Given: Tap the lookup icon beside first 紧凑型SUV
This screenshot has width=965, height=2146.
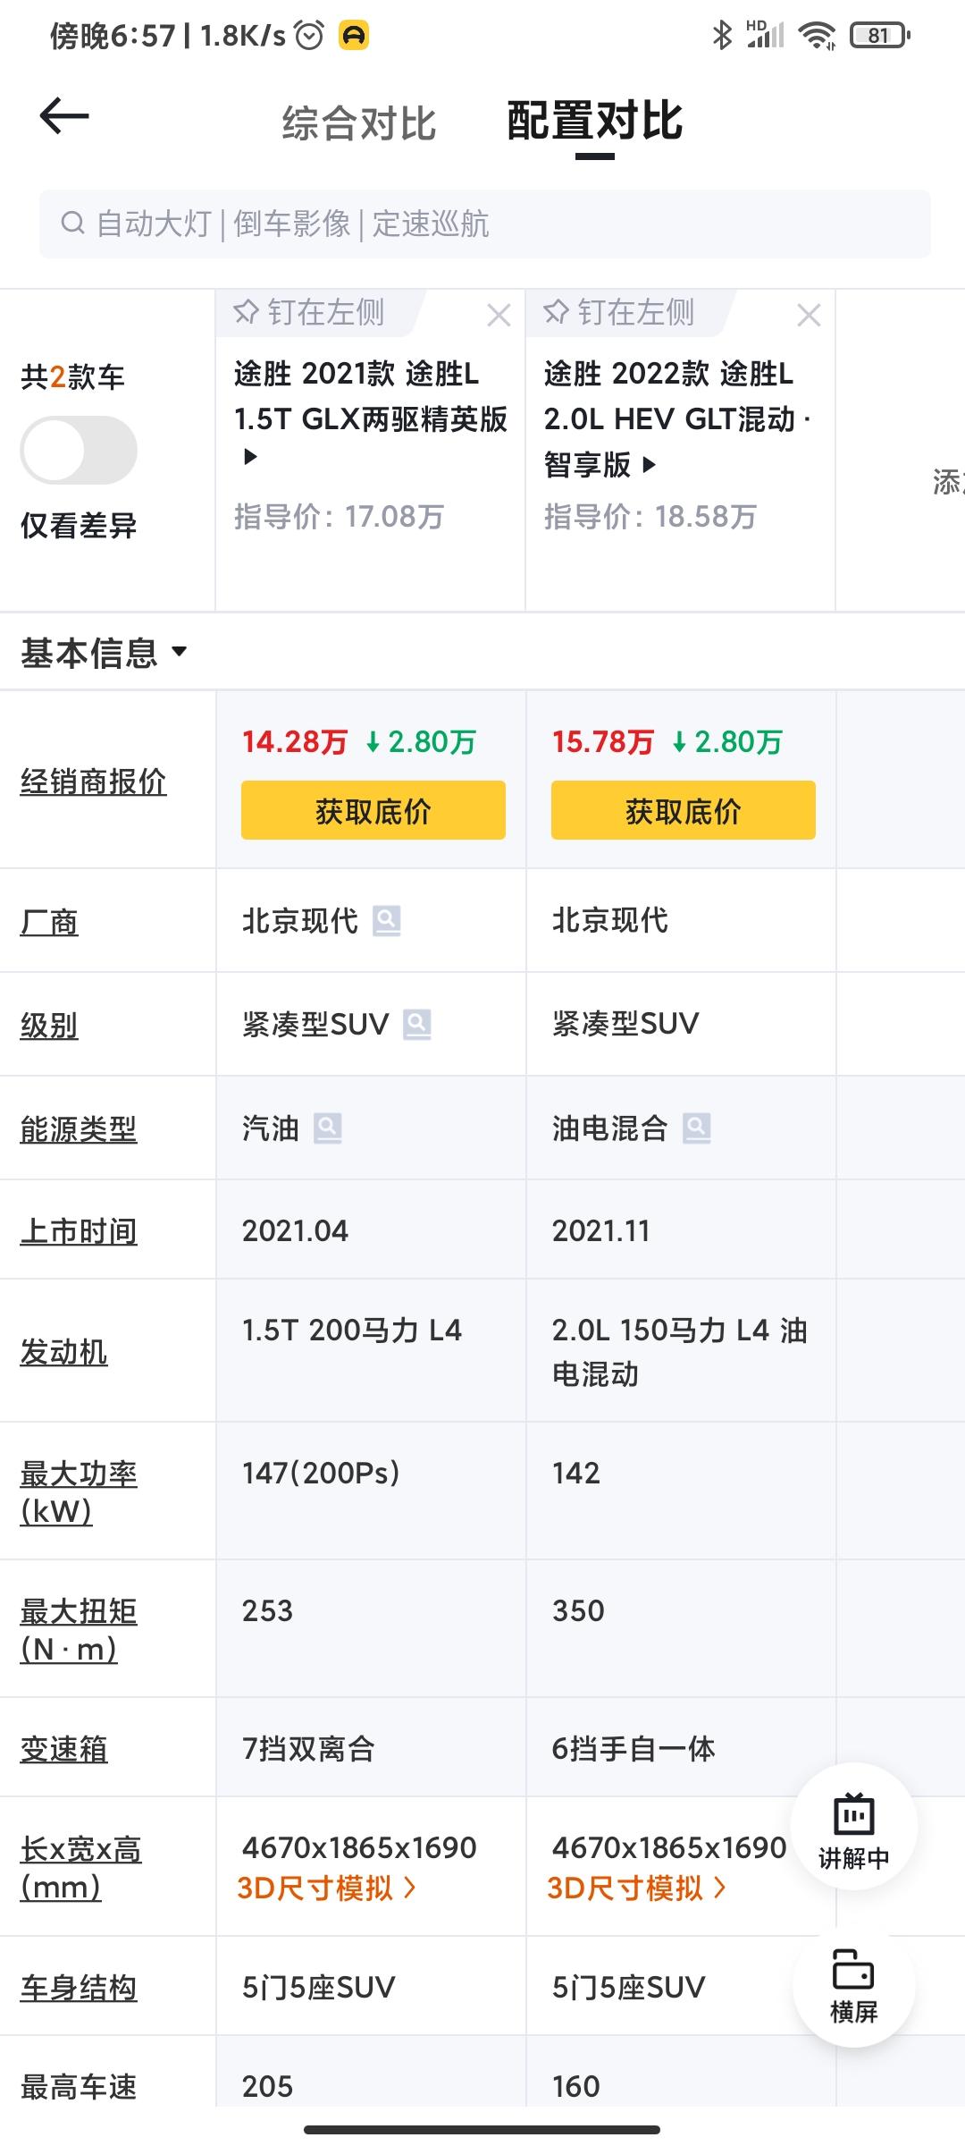Looking at the screenshot, I should pyautogui.click(x=416, y=1025).
